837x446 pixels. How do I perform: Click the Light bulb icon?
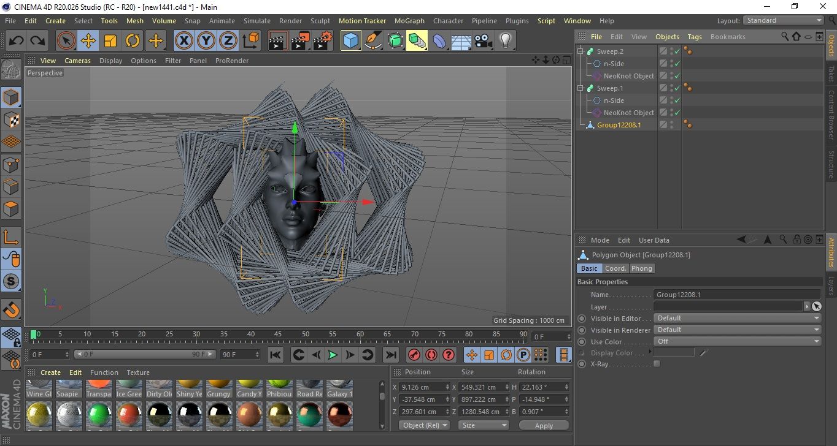tap(505, 41)
